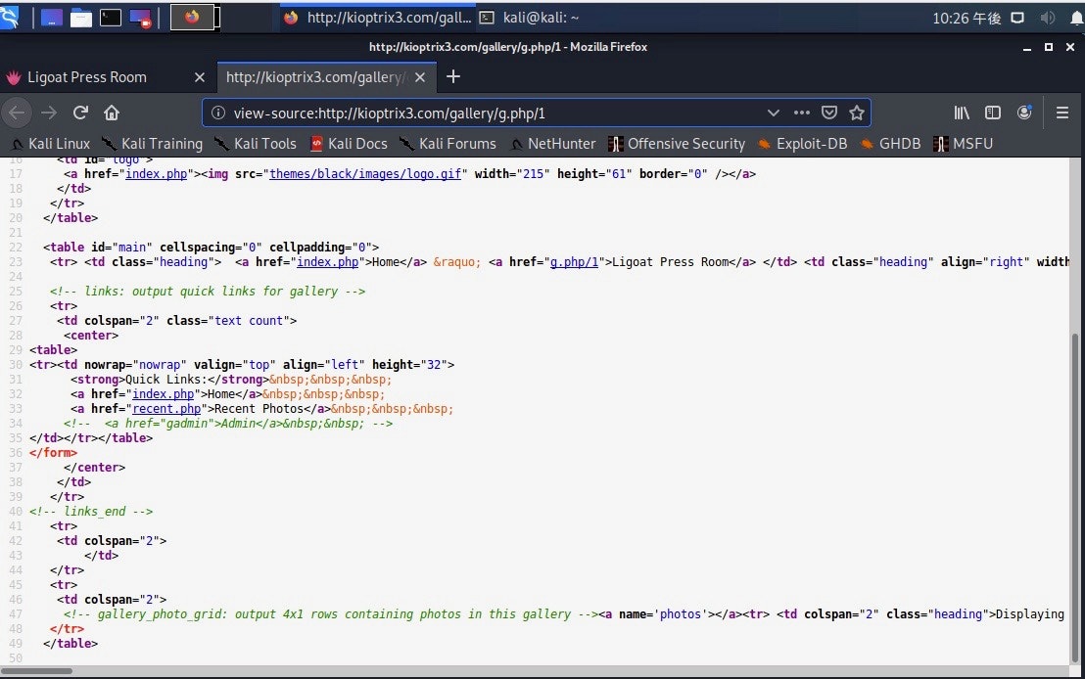
Task: Open Exploit-DB bookmark
Action: [803, 144]
